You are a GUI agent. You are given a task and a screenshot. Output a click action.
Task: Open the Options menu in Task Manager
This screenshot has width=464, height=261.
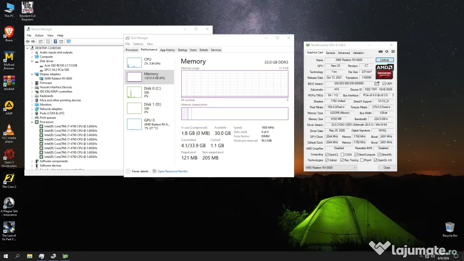pos(138,44)
